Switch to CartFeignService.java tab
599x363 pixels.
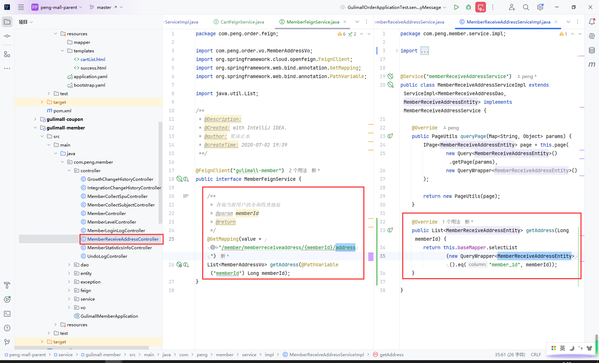click(x=239, y=22)
